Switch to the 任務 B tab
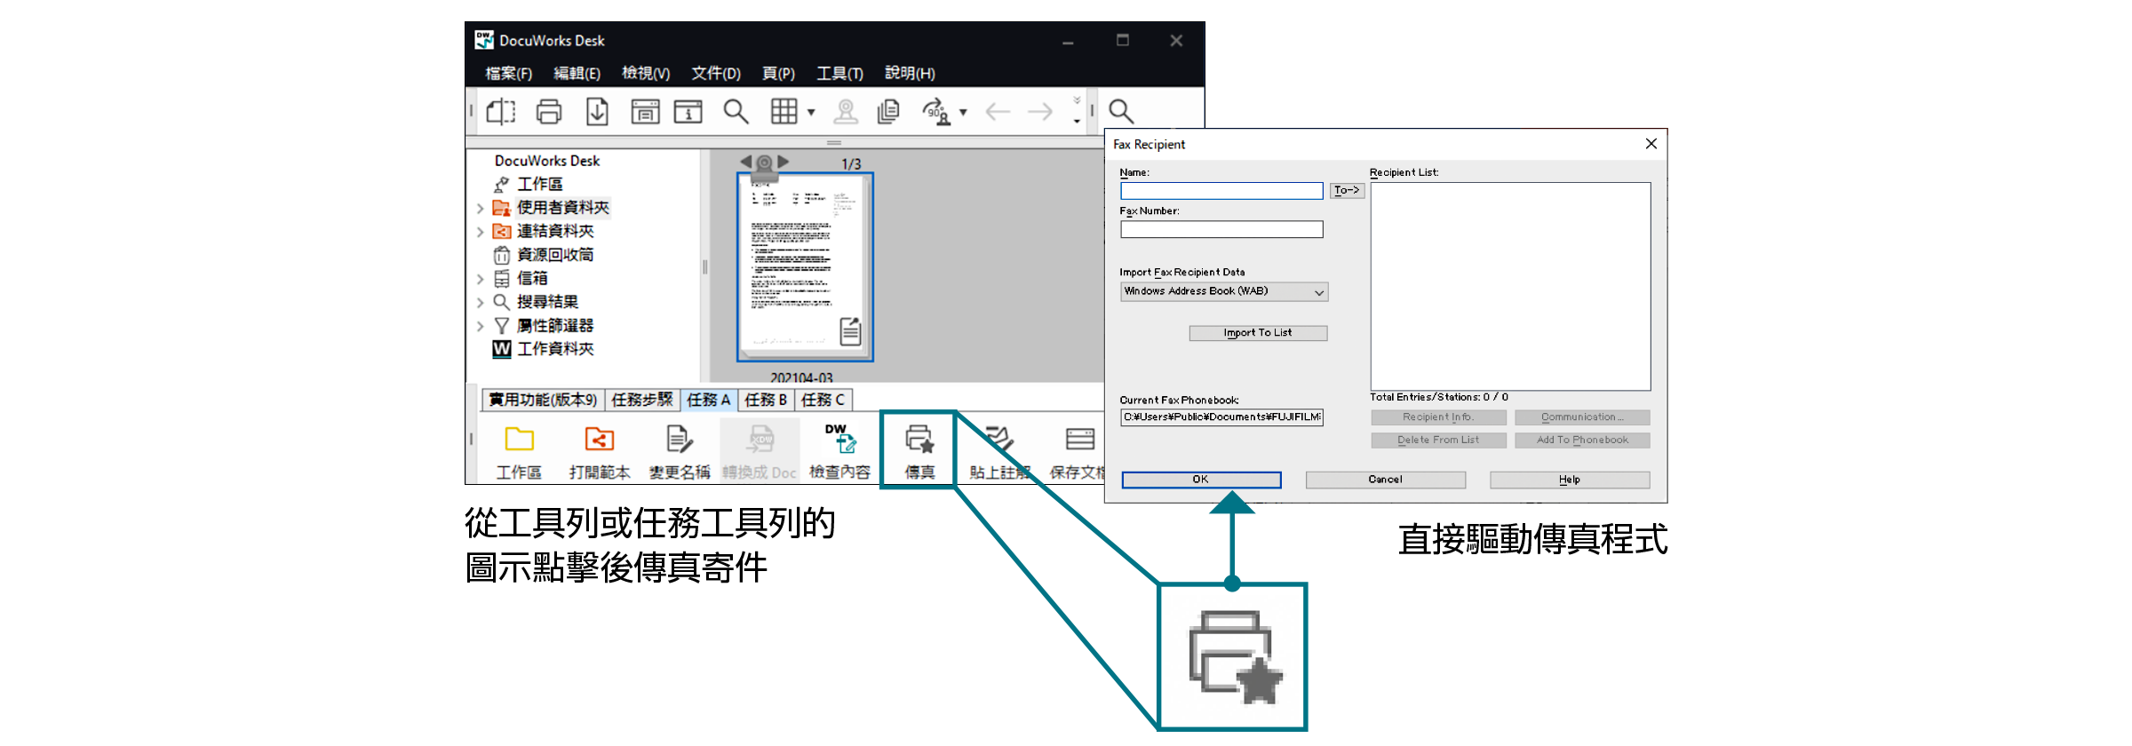This screenshot has height=746, width=2132. point(766,400)
